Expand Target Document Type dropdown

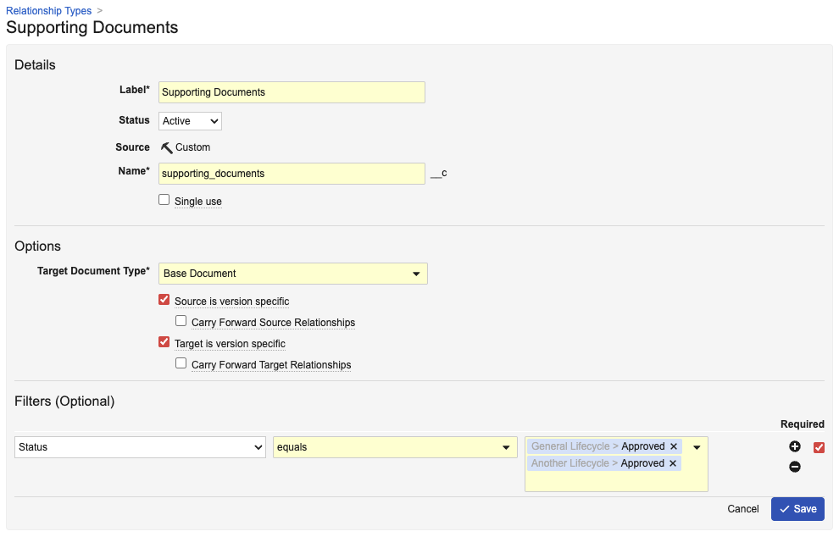point(292,274)
